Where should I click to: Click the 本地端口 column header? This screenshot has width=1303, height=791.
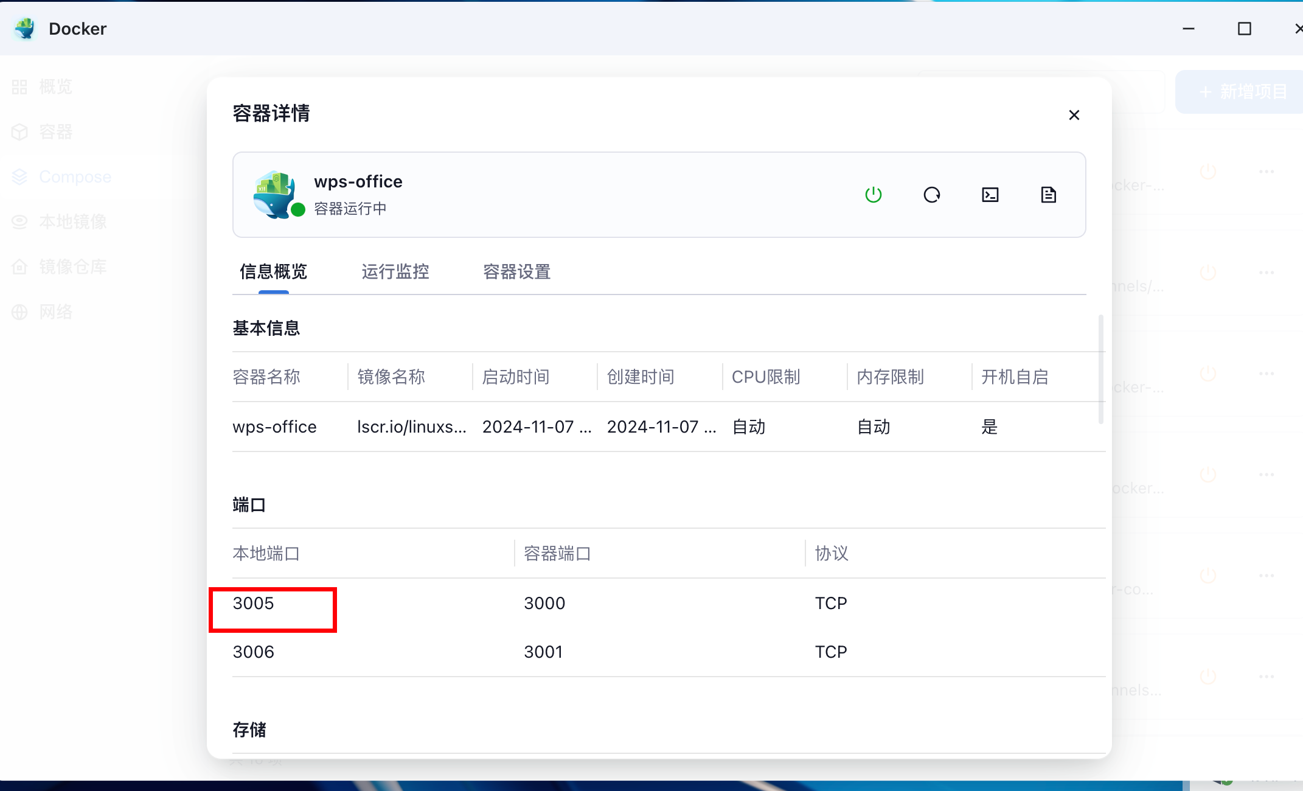coord(266,553)
